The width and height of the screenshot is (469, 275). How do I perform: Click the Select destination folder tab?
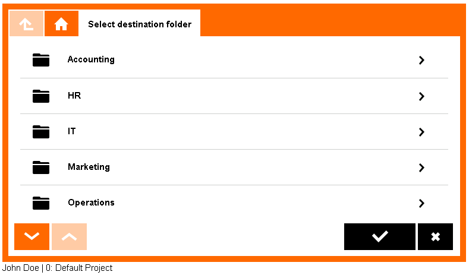click(140, 24)
